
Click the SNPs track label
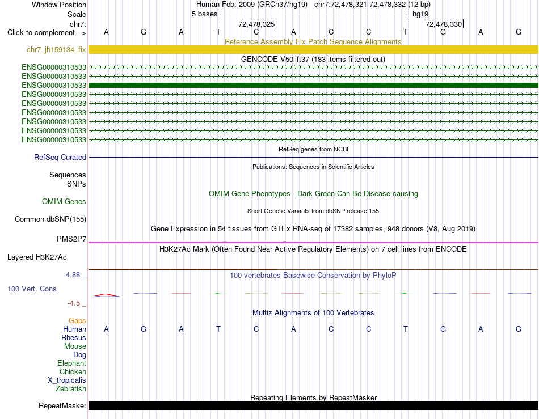[77, 184]
